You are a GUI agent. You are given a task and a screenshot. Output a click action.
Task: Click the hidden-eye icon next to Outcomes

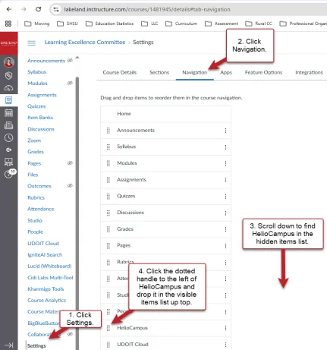[70, 186]
